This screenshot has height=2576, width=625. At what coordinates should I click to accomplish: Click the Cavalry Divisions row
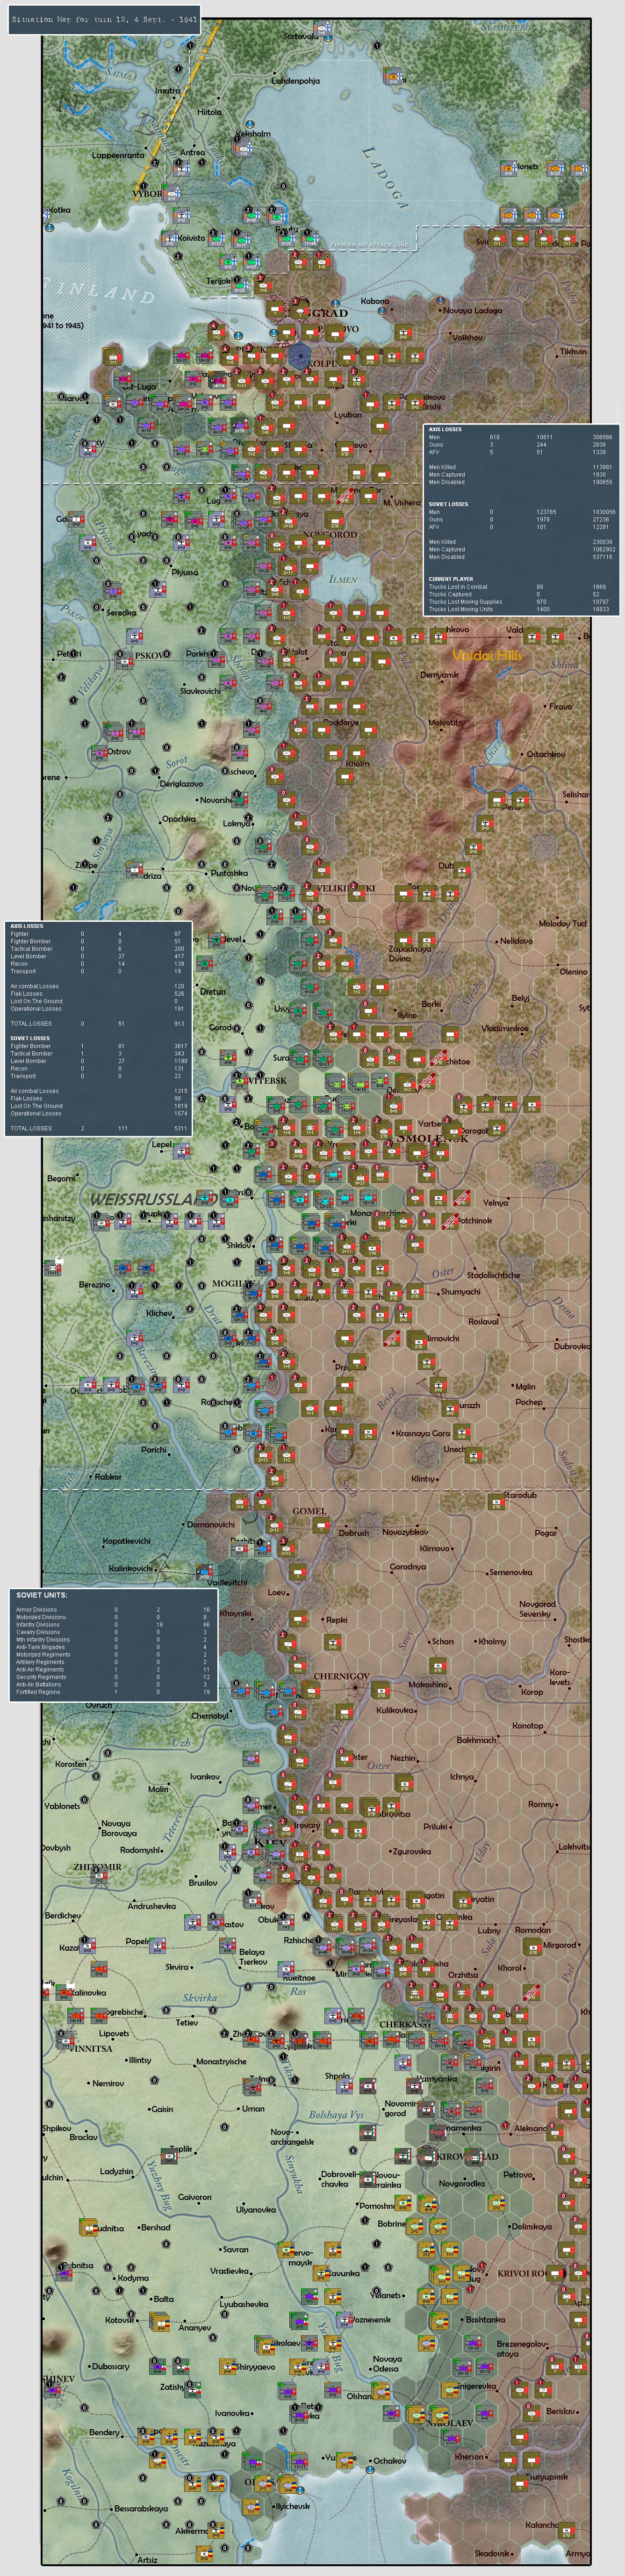(x=113, y=1632)
